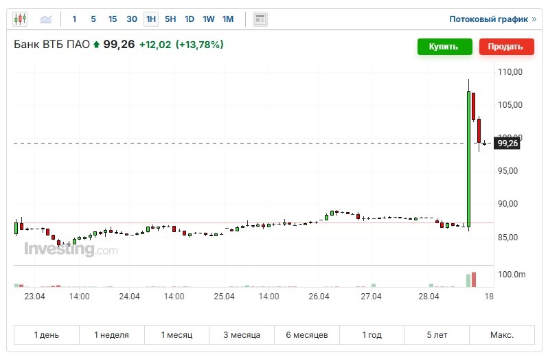The image size is (548, 357).
Task: Select the 5H interval
Action: 170,19
